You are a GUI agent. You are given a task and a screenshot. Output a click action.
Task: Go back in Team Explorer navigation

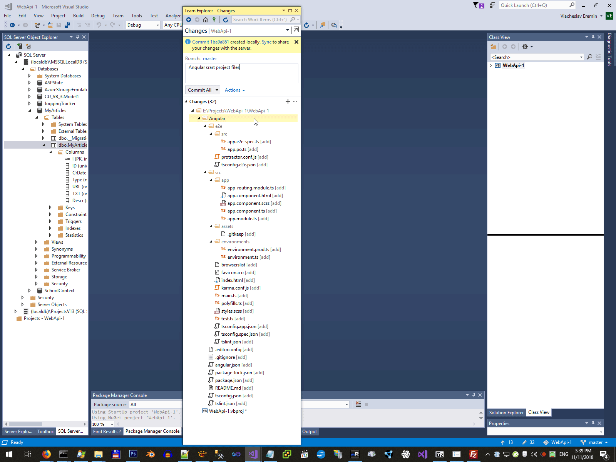[x=188, y=20]
